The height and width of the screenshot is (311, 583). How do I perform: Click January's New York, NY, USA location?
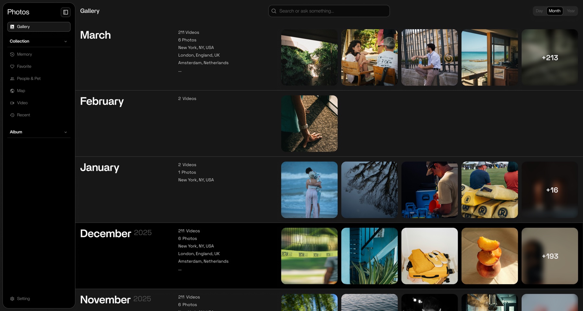[x=196, y=180]
